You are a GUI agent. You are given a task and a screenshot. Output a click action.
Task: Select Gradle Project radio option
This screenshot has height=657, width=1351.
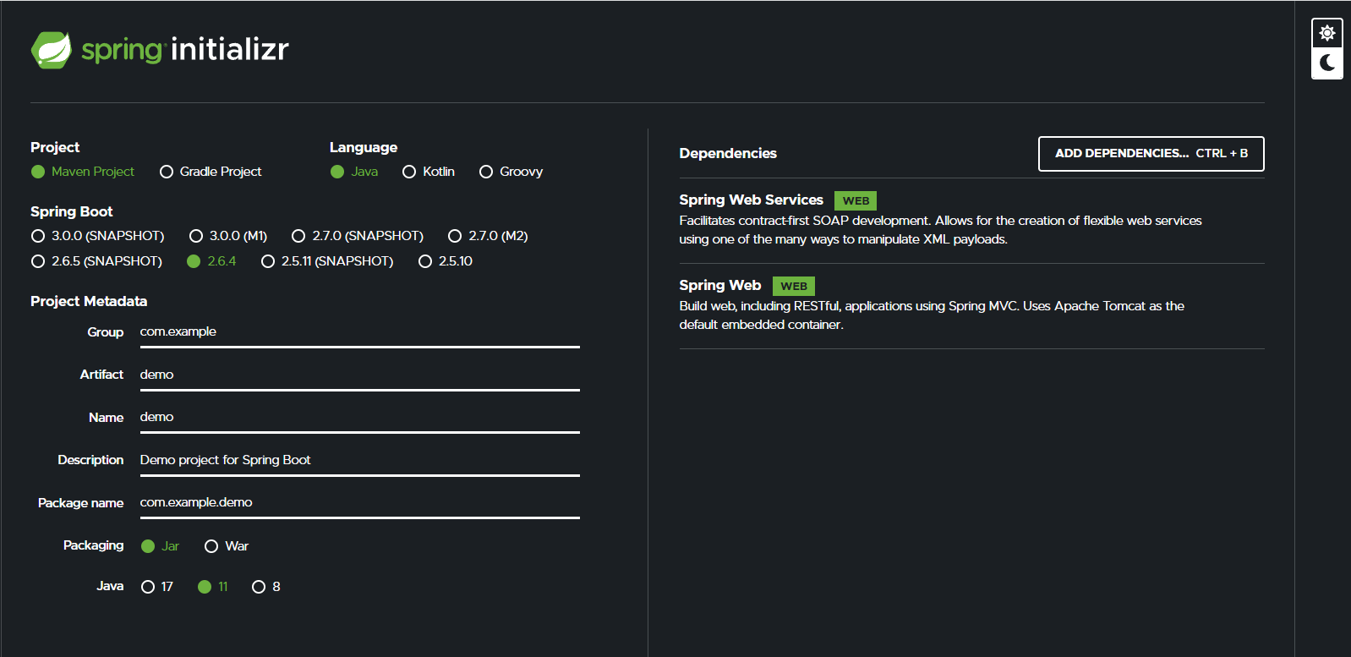[211, 172]
